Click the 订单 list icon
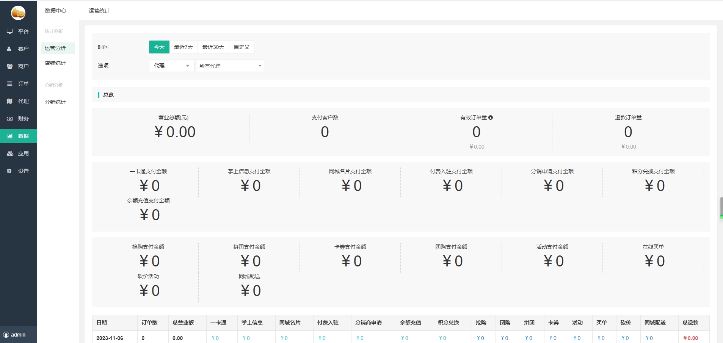This screenshot has height=343, width=723. click(x=9, y=84)
